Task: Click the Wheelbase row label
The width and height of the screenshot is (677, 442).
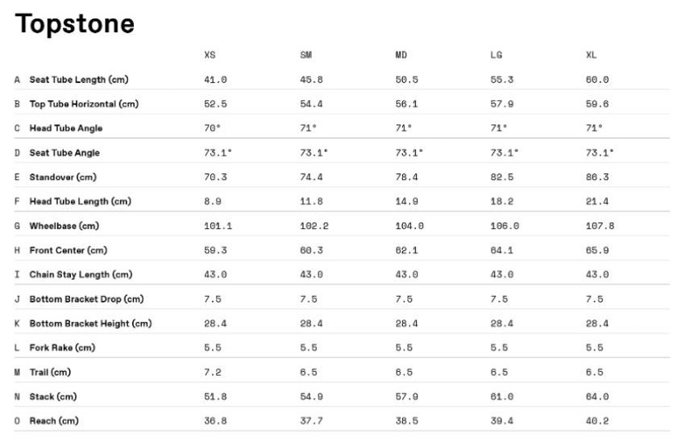Action: click(64, 226)
